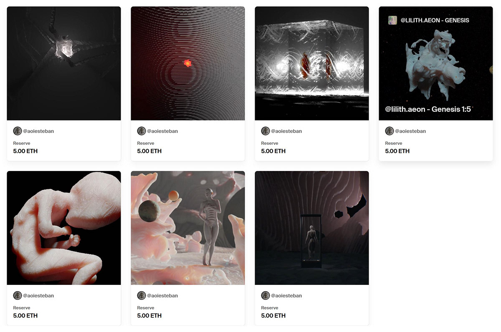501x332 pixels.
Task: Open the figure in glass case artwork
Action: tap(312, 228)
